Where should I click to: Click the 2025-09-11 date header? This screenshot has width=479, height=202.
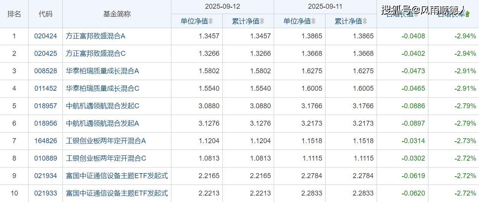coord(325,6)
